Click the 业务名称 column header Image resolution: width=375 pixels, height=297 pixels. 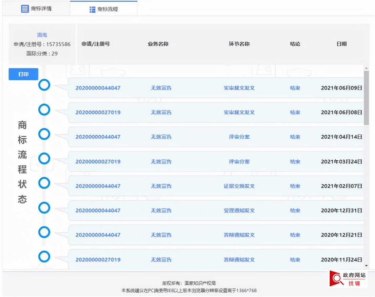158,44
